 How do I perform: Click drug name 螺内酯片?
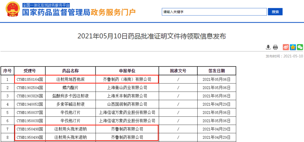[70, 88]
